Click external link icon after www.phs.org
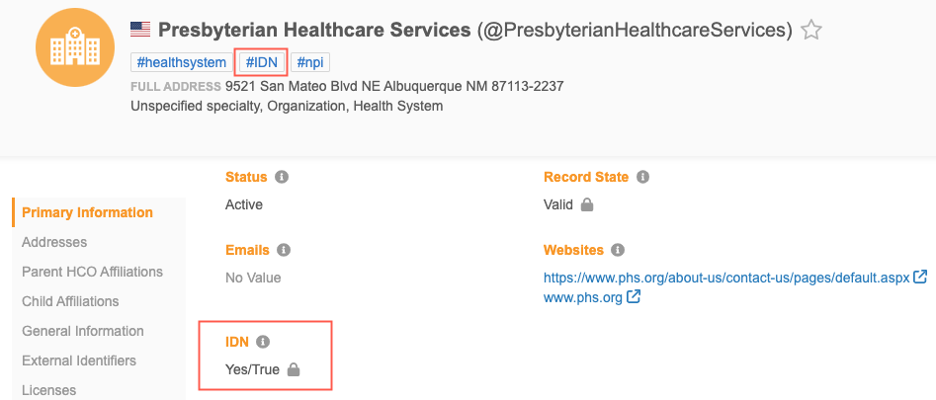This screenshot has width=936, height=400. coord(634,296)
